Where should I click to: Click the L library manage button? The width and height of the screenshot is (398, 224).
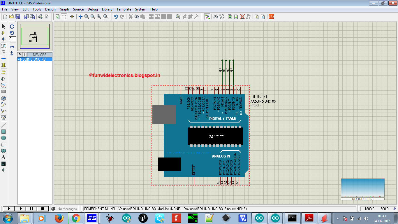pos(25,55)
